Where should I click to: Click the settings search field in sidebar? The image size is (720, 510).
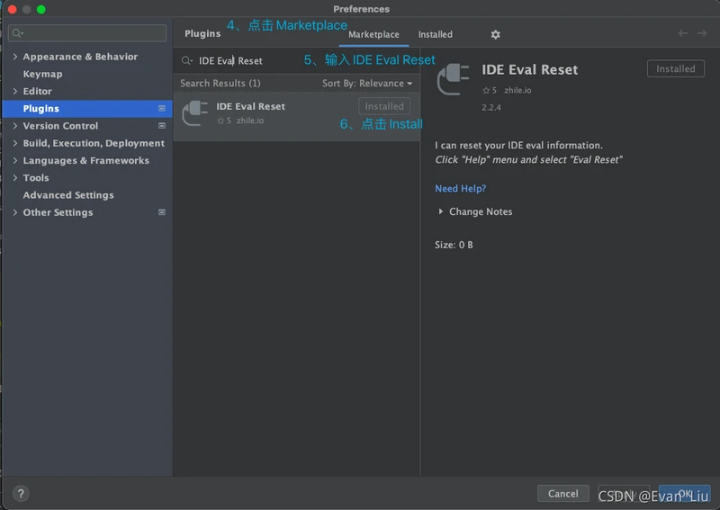pyautogui.click(x=87, y=33)
